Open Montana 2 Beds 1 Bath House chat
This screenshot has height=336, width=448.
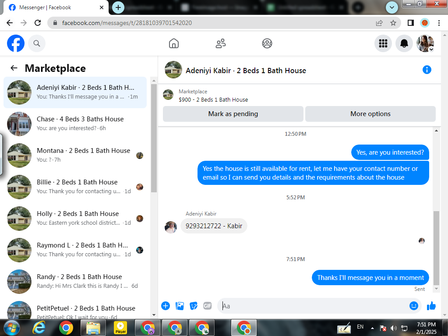(75, 155)
